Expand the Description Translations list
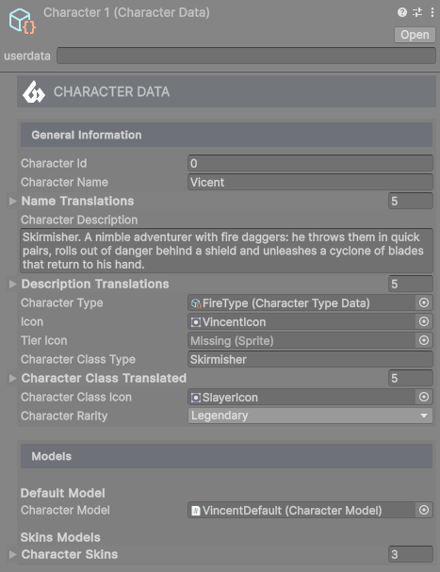 [13, 284]
